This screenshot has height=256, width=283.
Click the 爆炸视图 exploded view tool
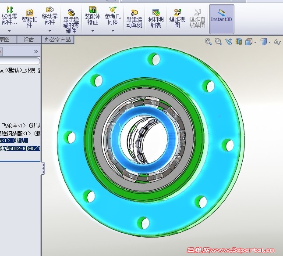click(177, 18)
